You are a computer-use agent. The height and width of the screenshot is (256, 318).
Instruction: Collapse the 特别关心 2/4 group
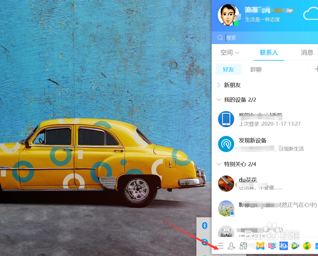point(218,164)
